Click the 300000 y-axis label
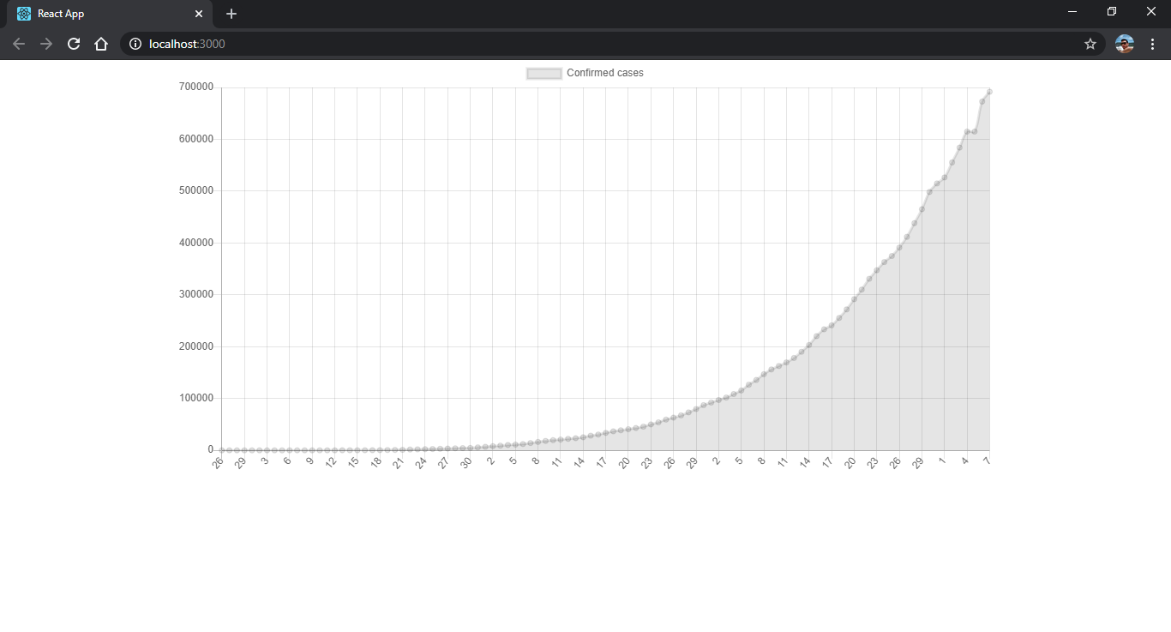This screenshot has width=1171, height=632. coord(196,294)
